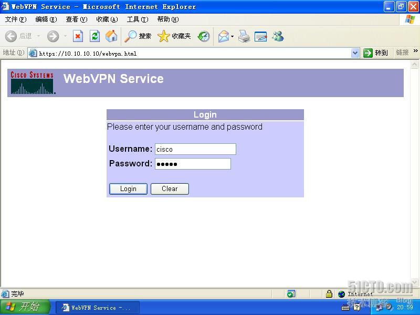Viewport: 420px width, 315px height.
Task: Focus the Password input field
Action: (193, 164)
